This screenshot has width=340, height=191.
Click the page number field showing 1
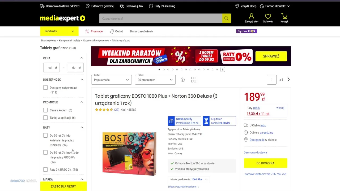pos(271,80)
